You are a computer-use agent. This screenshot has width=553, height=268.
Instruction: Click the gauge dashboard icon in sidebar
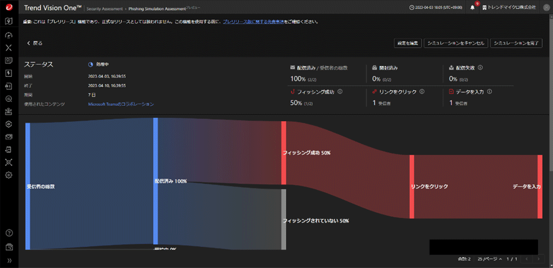(x=9, y=35)
